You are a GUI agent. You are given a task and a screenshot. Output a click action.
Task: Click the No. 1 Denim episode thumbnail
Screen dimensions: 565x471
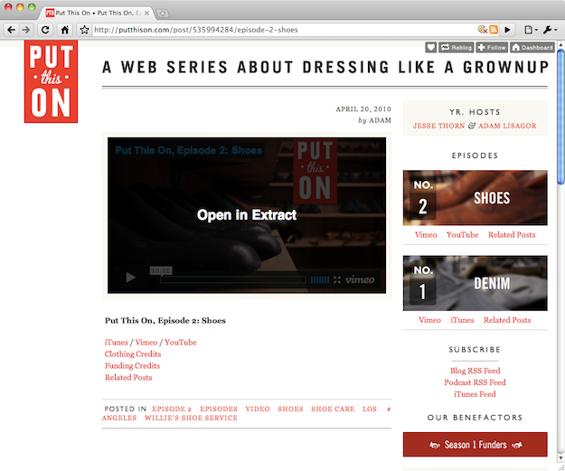click(x=475, y=283)
